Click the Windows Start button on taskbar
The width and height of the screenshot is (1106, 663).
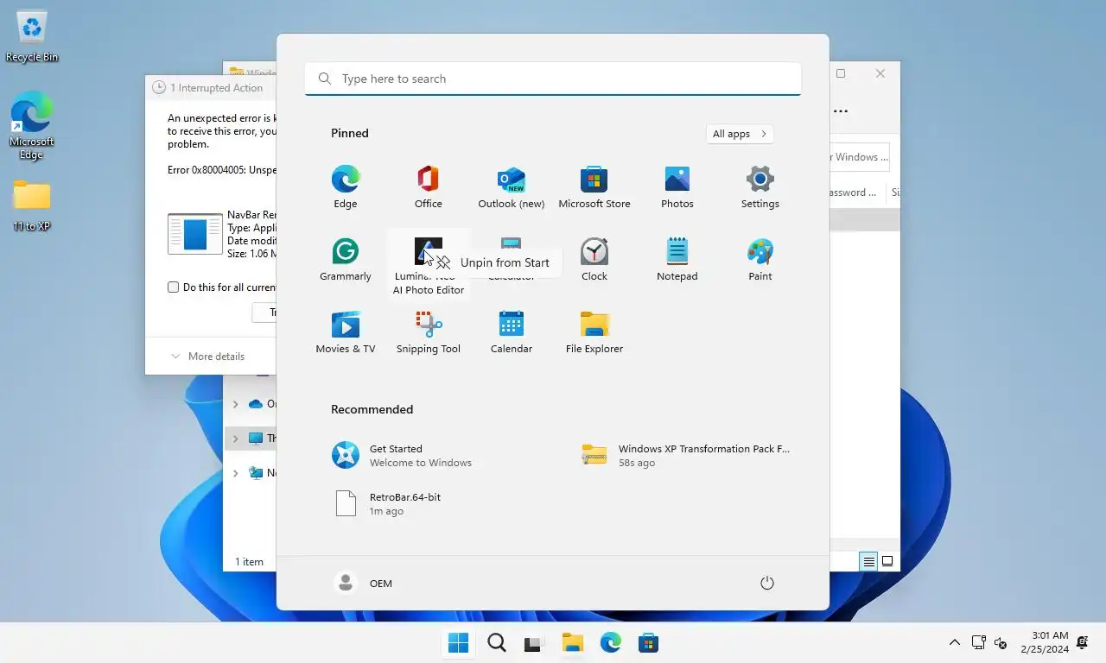459,642
